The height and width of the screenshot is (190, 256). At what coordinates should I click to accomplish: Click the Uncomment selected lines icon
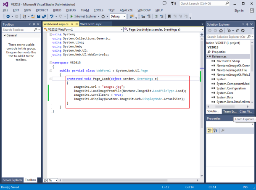point(162,16)
